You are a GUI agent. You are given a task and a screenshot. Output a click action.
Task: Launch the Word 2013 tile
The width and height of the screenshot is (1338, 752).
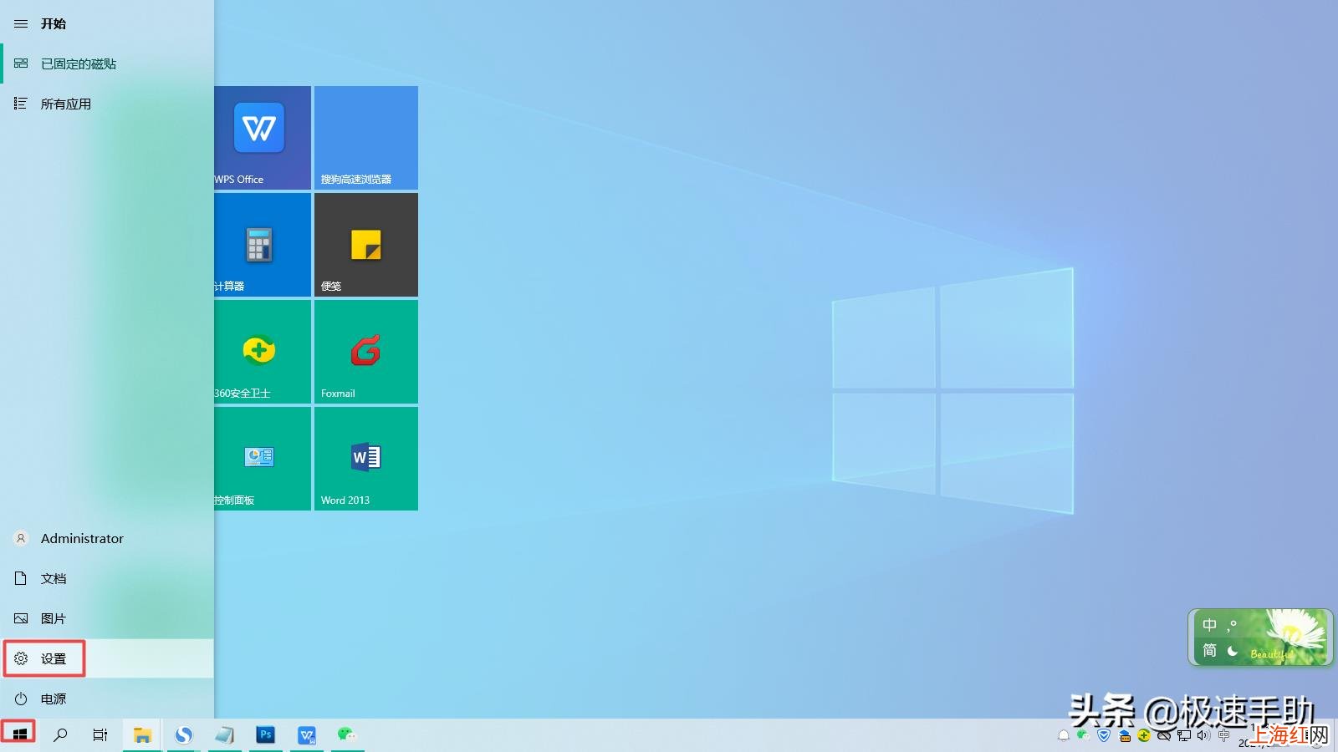[x=366, y=459]
